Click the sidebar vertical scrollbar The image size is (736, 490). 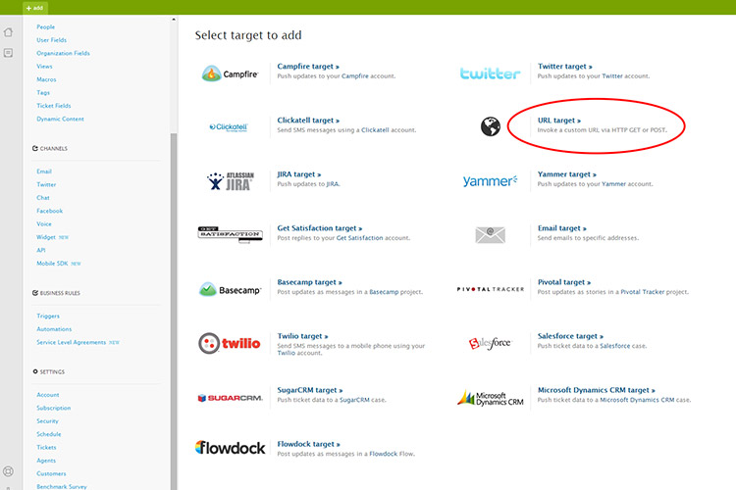(174, 294)
